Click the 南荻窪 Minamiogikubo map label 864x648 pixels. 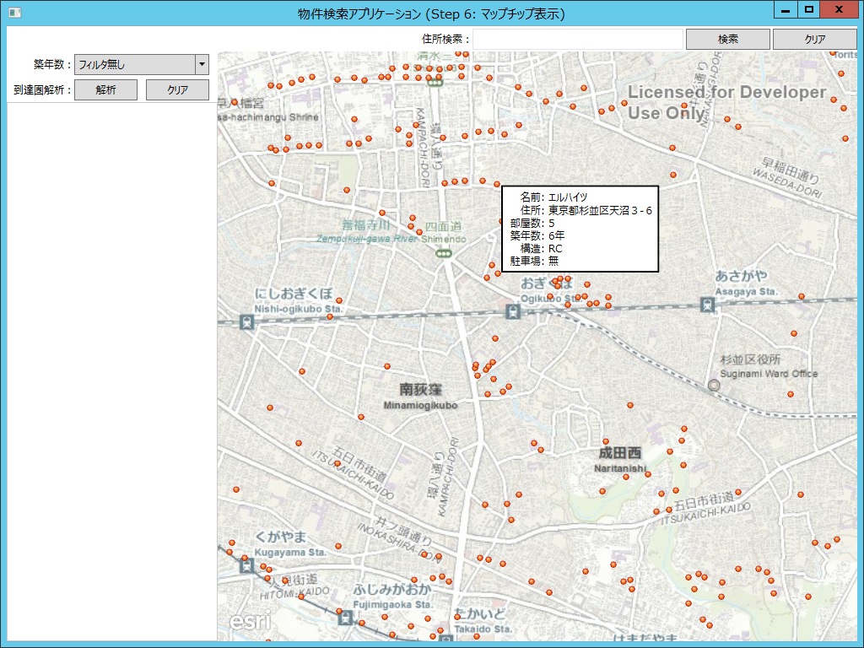[x=420, y=397]
